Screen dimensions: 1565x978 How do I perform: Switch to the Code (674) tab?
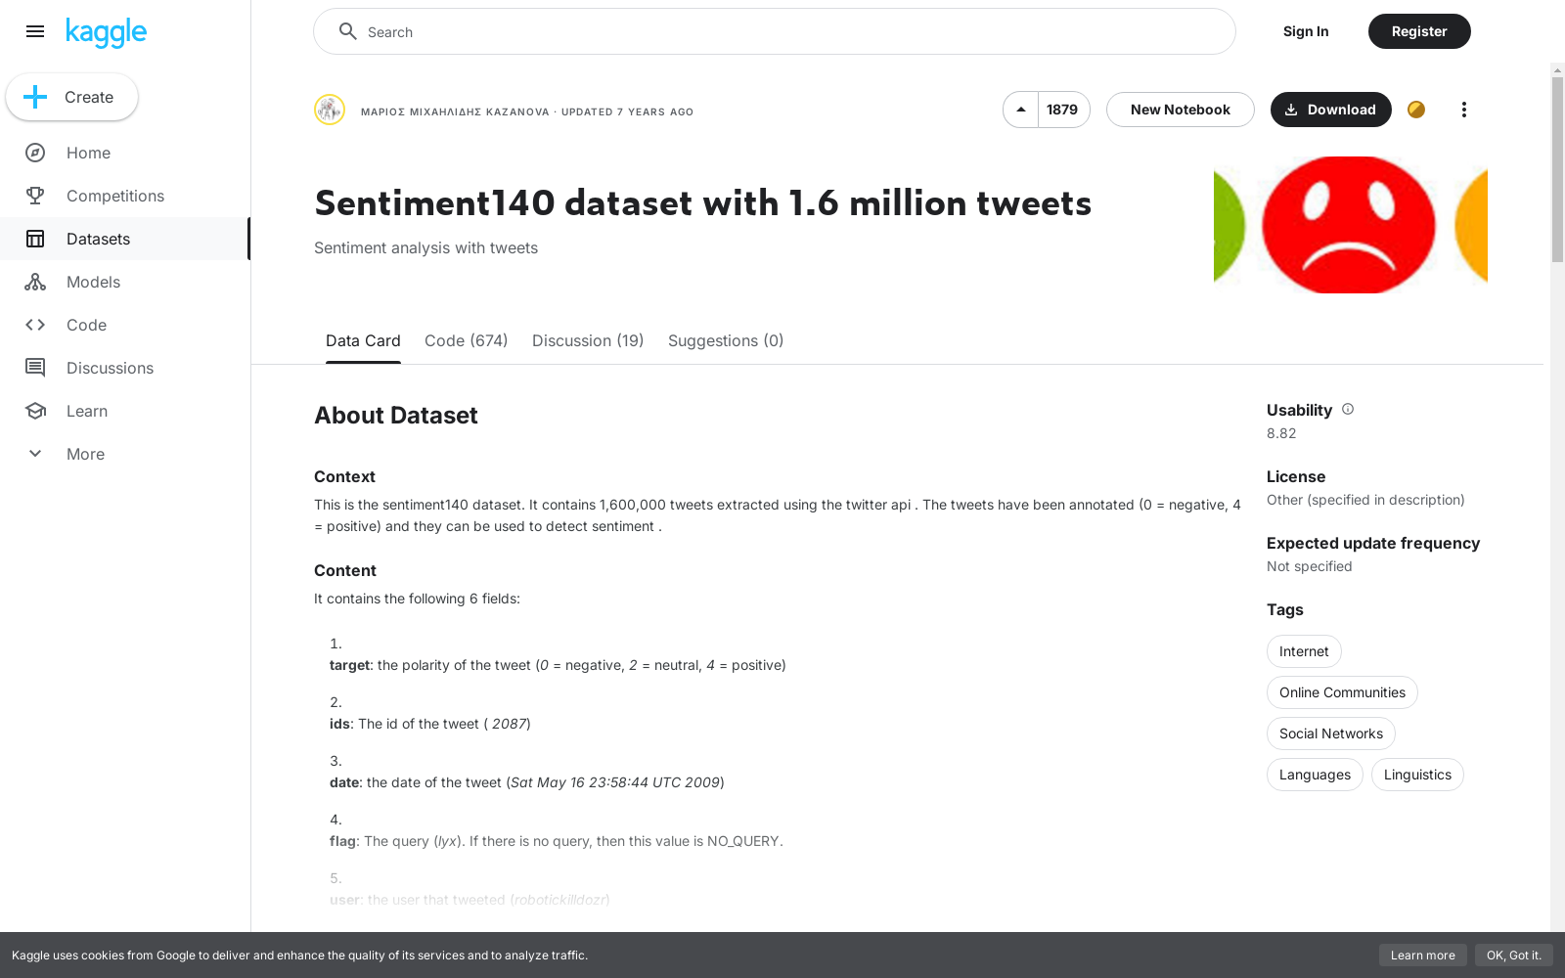[467, 340]
